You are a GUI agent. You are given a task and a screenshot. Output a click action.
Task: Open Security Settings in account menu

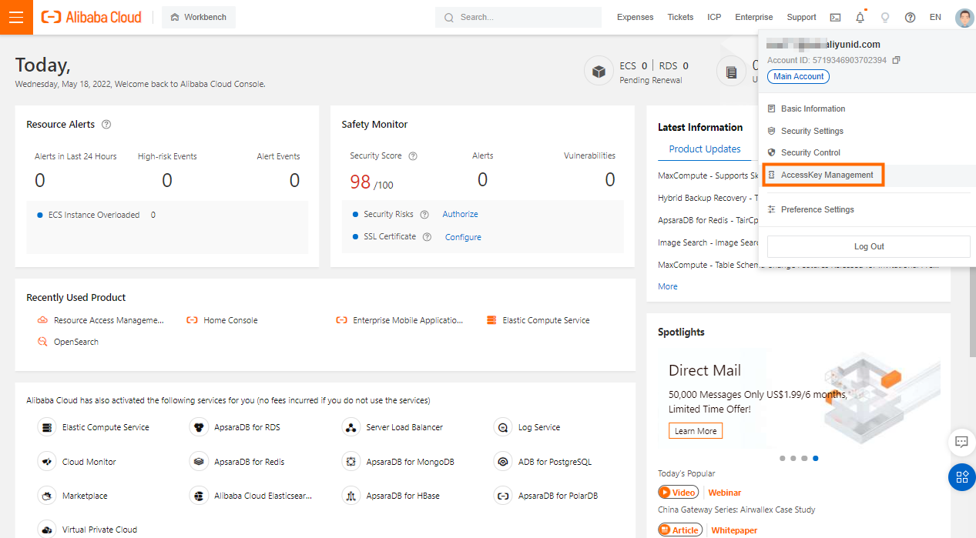[812, 131]
